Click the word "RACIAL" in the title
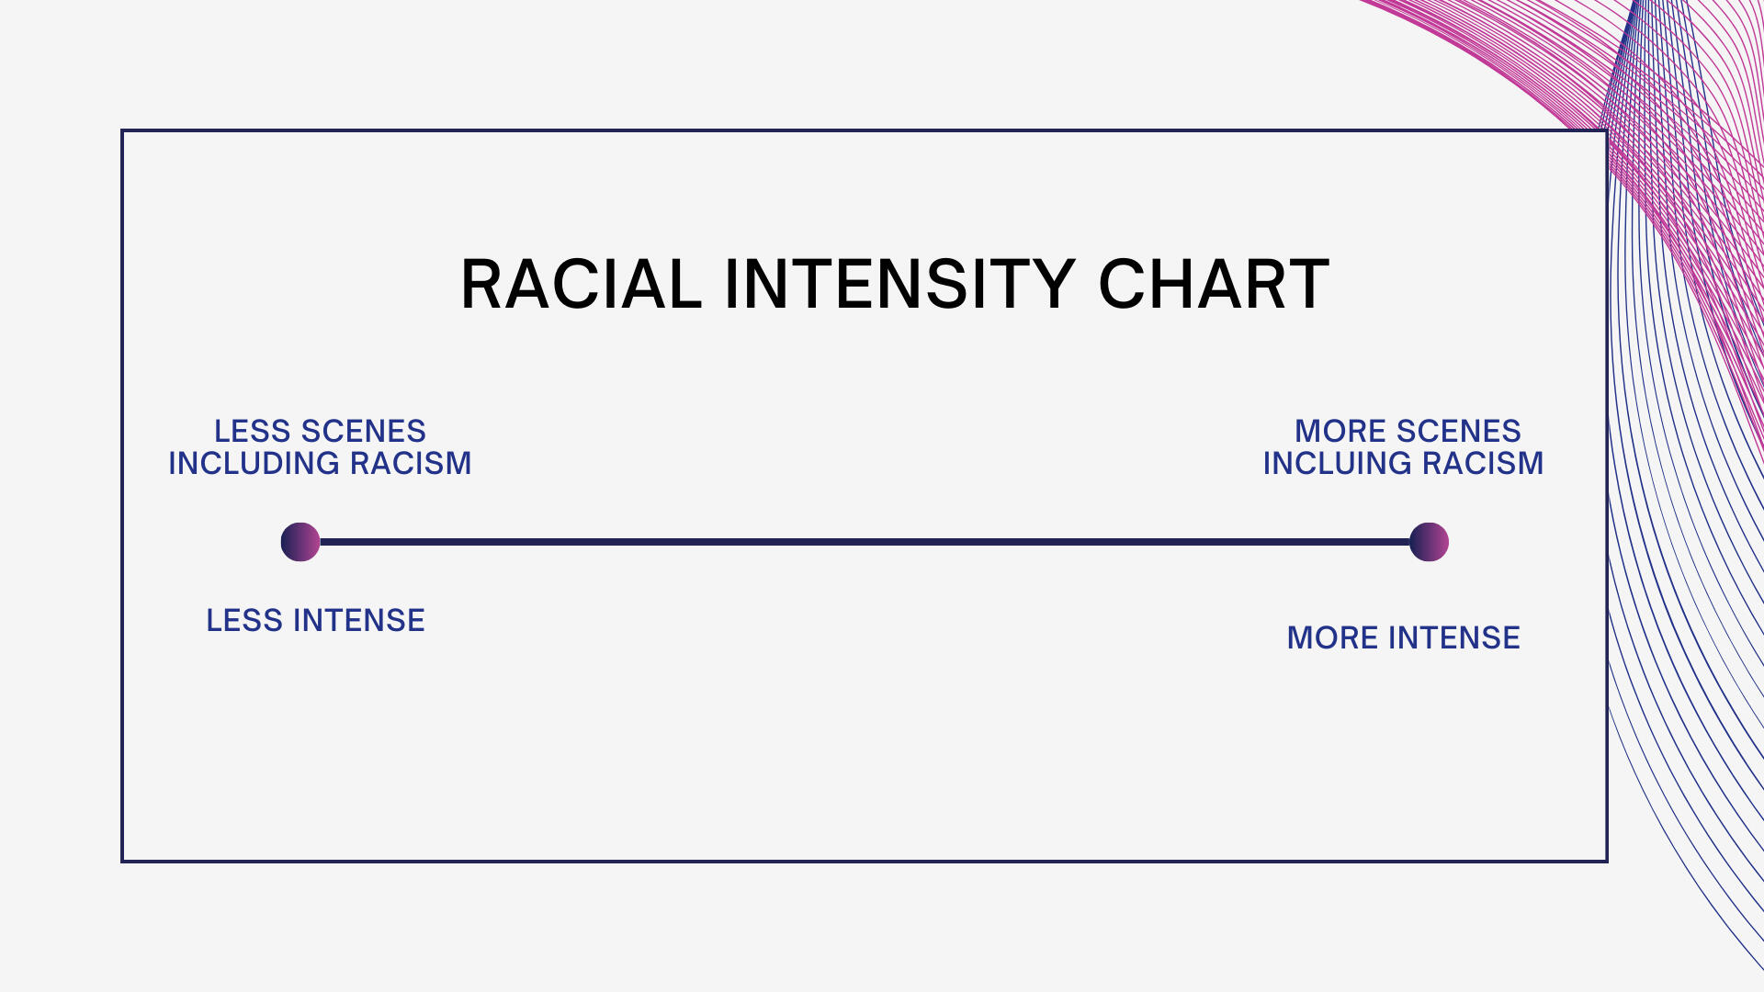 (x=581, y=285)
